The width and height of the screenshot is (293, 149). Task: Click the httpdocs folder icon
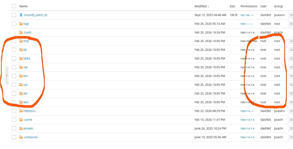coord(21,111)
